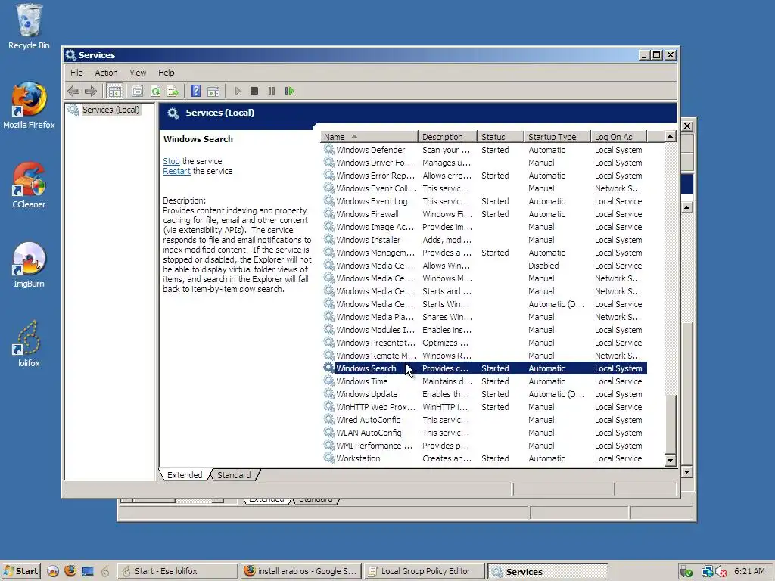Select the Mozilla Firefox desktop shortcut
Image resolution: width=775 pixels, height=581 pixels.
(29, 106)
